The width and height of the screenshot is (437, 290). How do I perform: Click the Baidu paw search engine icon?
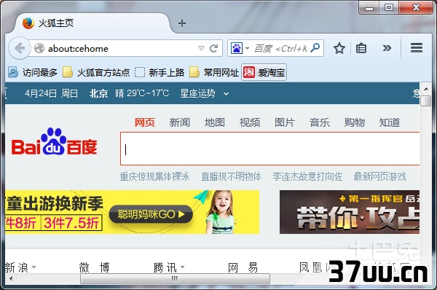(x=237, y=49)
